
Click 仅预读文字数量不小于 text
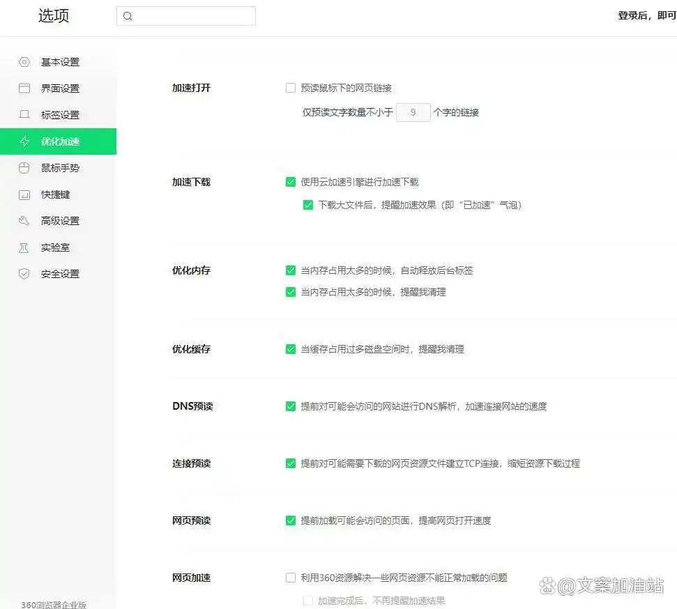348,113
